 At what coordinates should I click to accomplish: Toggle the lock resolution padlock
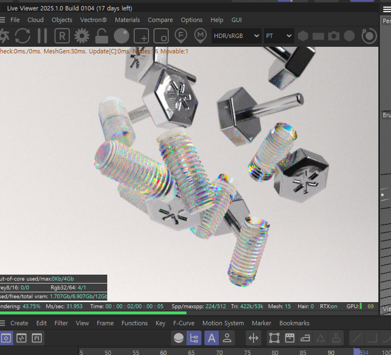[x=102, y=36]
